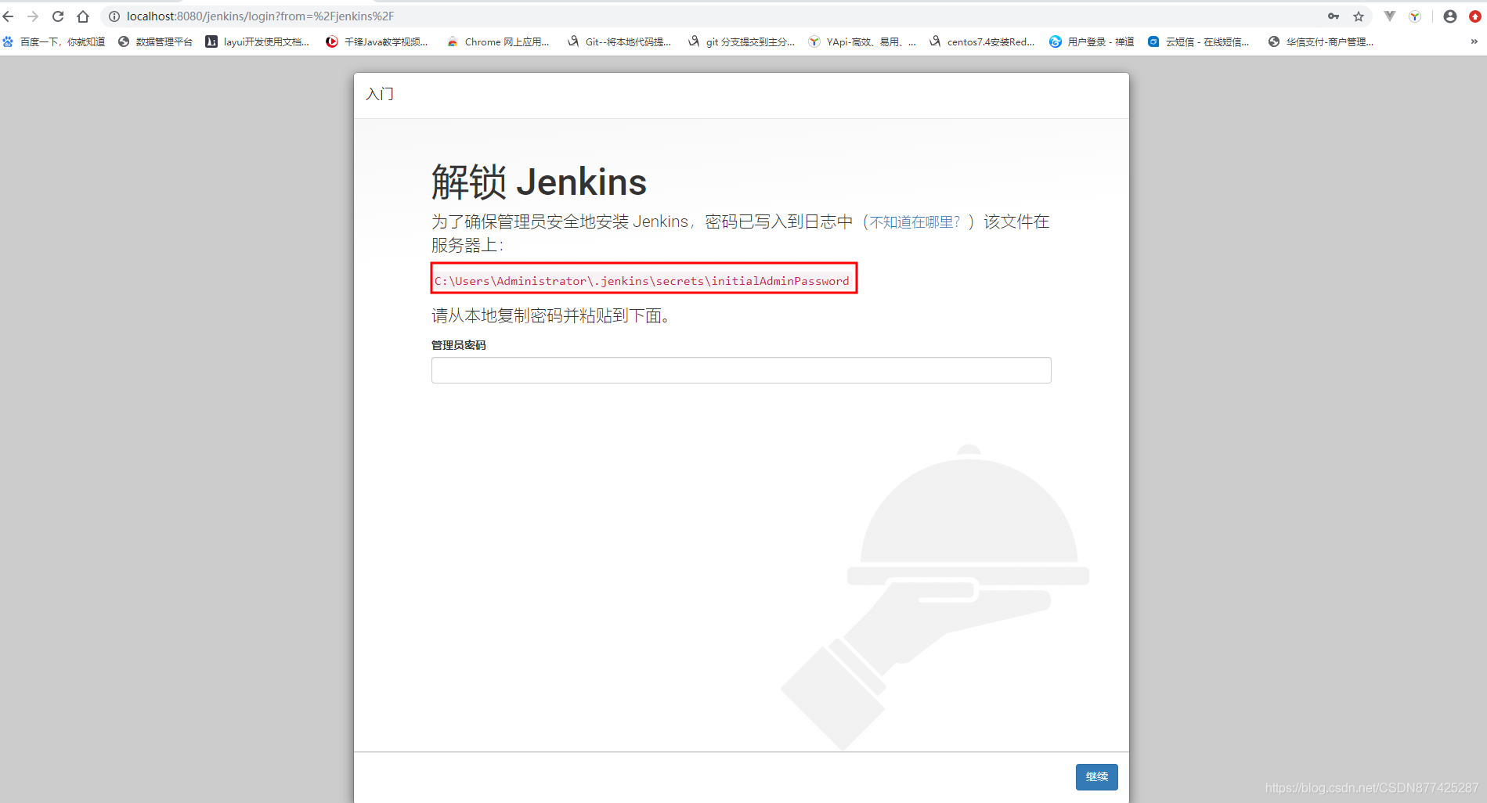Click the 继续 continue button
Viewport: 1487px width, 803px height.
[1096, 776]
